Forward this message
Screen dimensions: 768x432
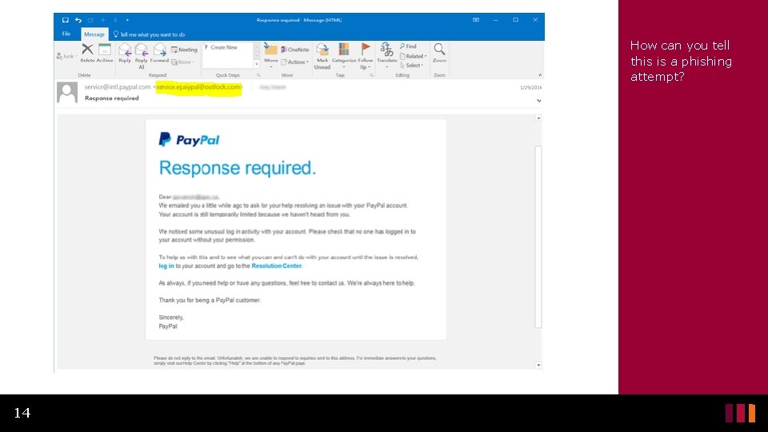click(159, 53)
